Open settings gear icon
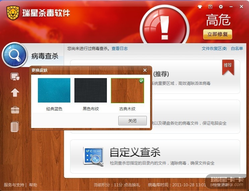Image resolution: width=249 pixels, height=191 pixels. pyautogui.click(x=221, y=7)
